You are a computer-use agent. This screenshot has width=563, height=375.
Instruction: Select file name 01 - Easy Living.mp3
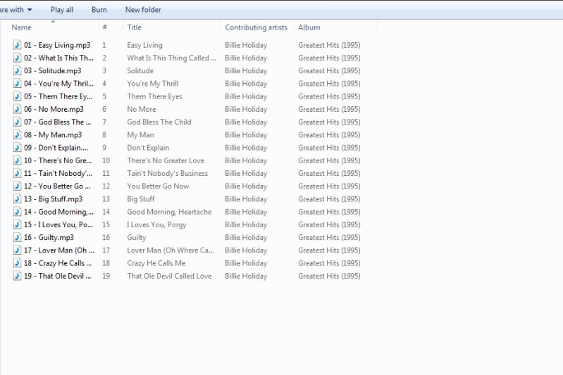(x=57, y=45)
